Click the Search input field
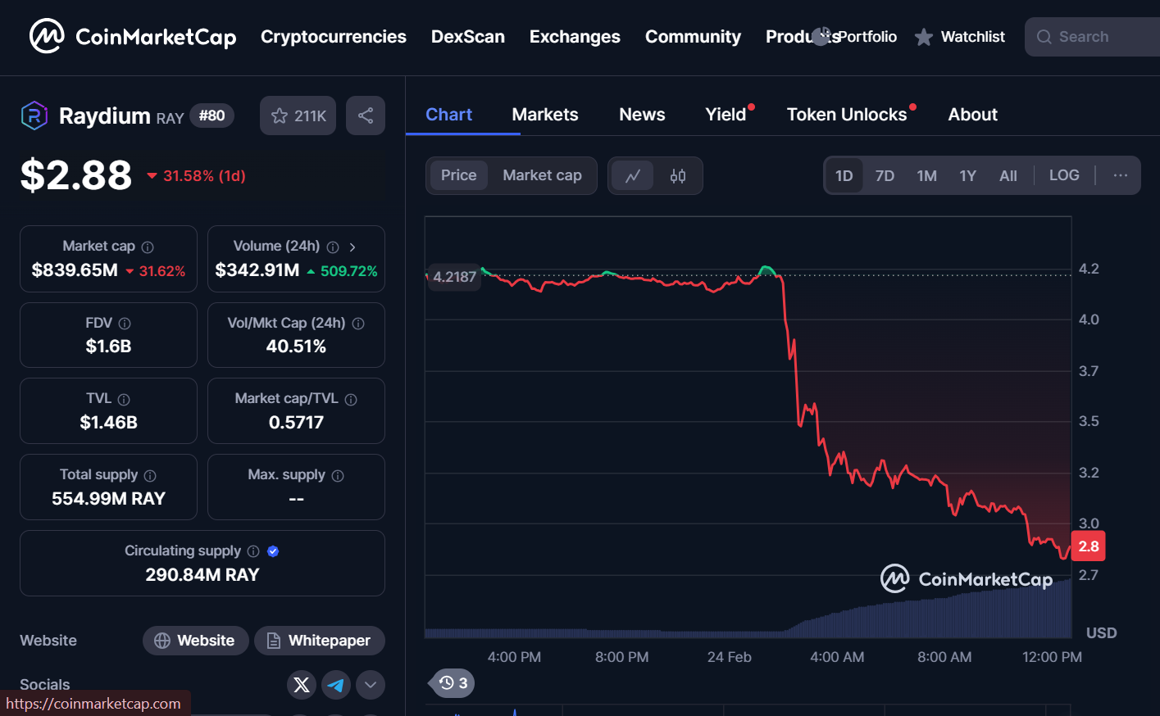Image resolution: width=1160 pixels, height=716 pixels. [1099, 37]
